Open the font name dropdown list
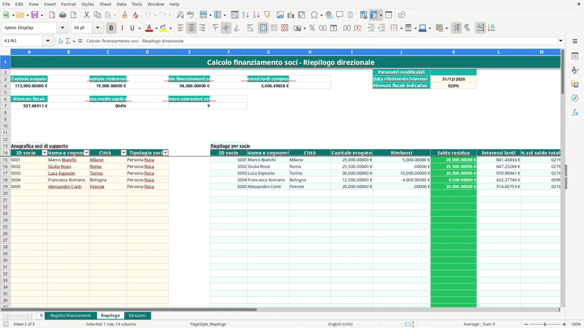 pyautogui.click(x=62, y=28)
